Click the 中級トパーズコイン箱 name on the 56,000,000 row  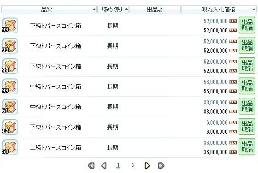tap(56, 87)
